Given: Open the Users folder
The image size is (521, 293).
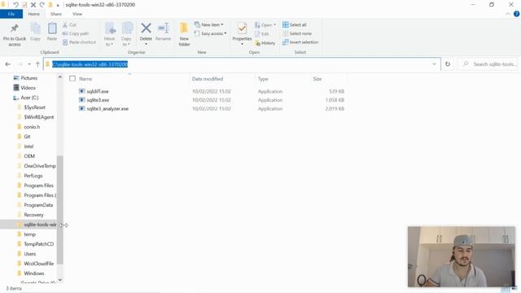Looking at the screenshot, I should pos(29,254).
